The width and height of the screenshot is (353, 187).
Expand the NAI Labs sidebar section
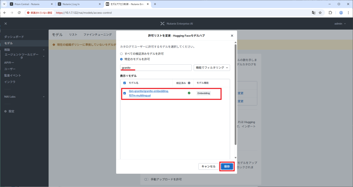(24, 97)
